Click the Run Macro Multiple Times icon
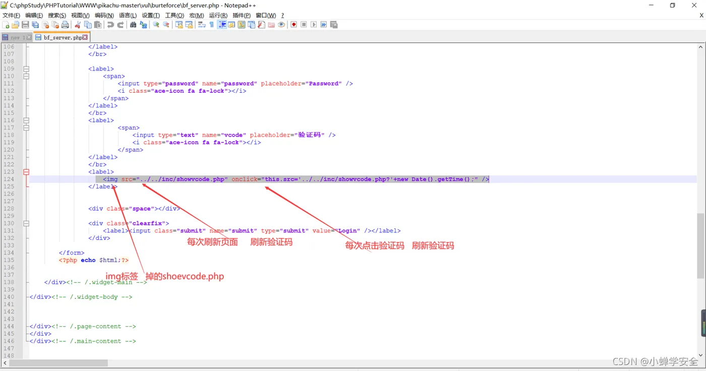The width and height of the screenshot is (706, 371). point(324,25)
